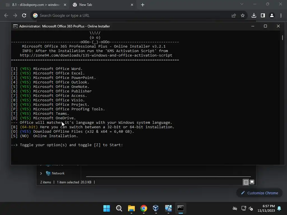Maximize the Office installer console window

click(x=265, y=26)
